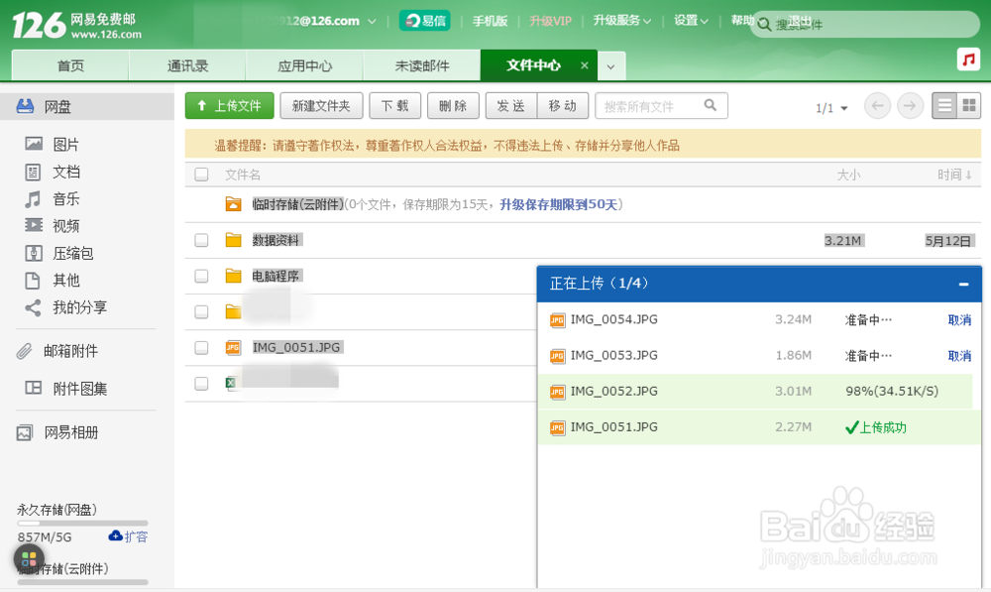
Task: Click the 搜索所有文件 search field
Action: (649, 106)
